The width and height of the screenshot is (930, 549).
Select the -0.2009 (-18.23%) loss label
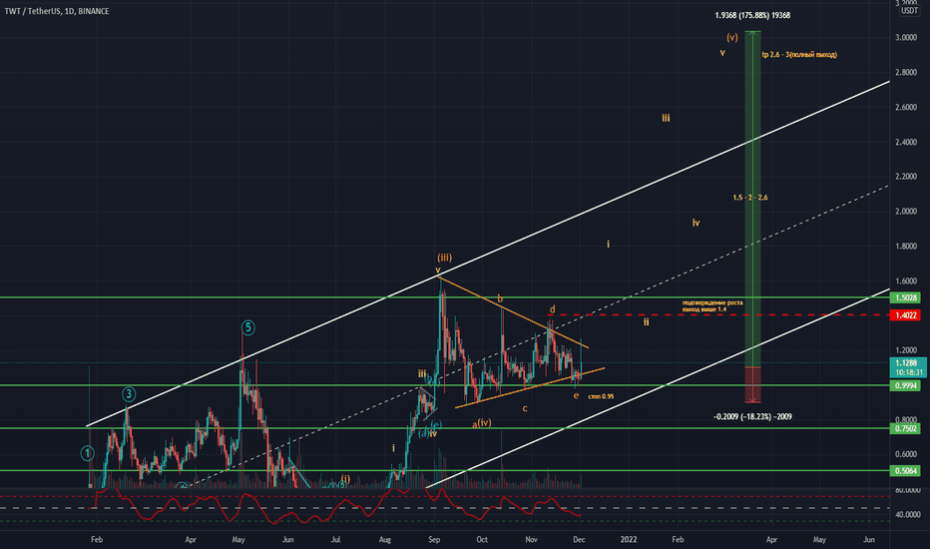[x=752, y=416]
